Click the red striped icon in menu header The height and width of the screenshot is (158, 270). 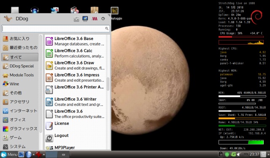(x=94, y=19)
